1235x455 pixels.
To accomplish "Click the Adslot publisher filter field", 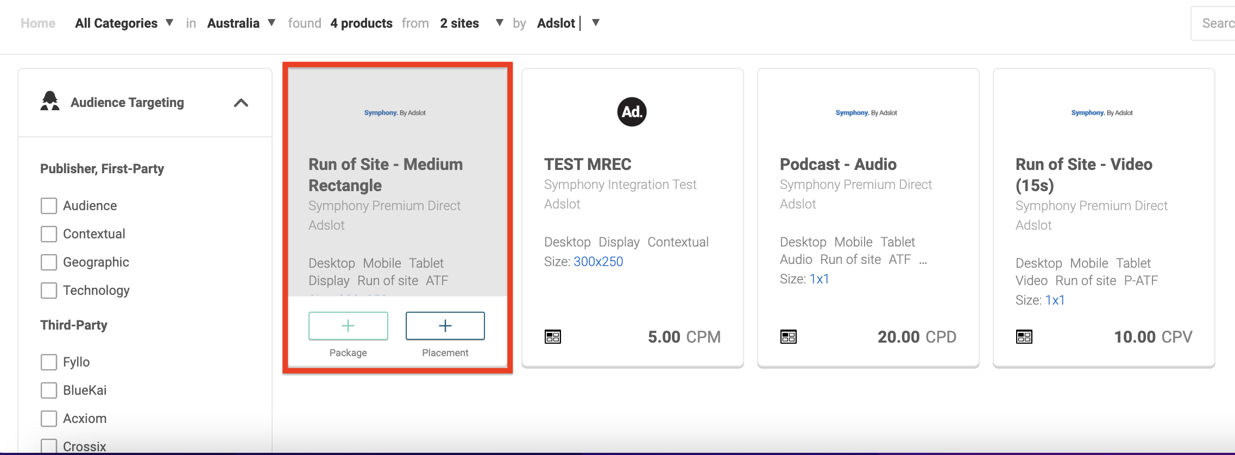I will pyautogui.click(x=559, y=23).
